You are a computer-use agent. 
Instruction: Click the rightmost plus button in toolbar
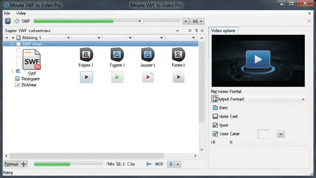click(x=201, y=21)
